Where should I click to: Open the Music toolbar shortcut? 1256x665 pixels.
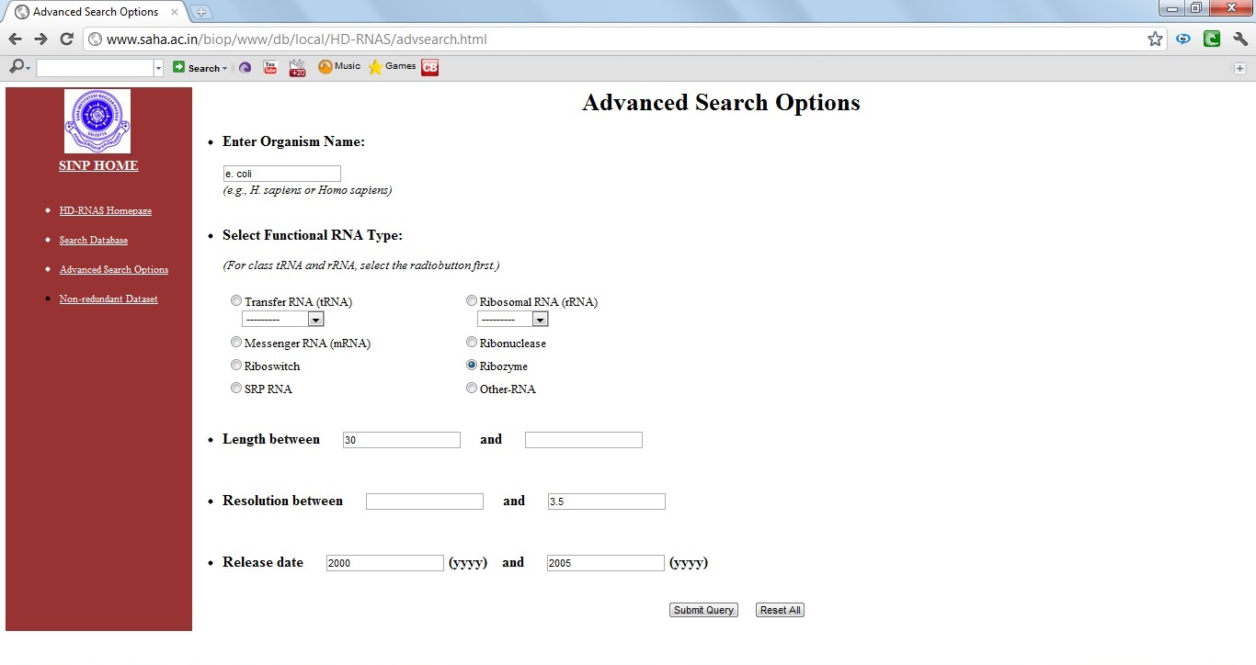(339, 66)
